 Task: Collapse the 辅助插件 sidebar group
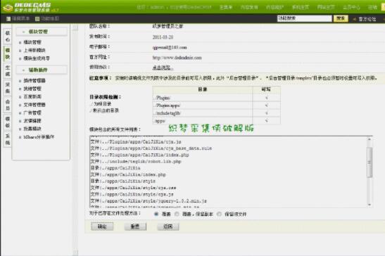coord(42,70)
